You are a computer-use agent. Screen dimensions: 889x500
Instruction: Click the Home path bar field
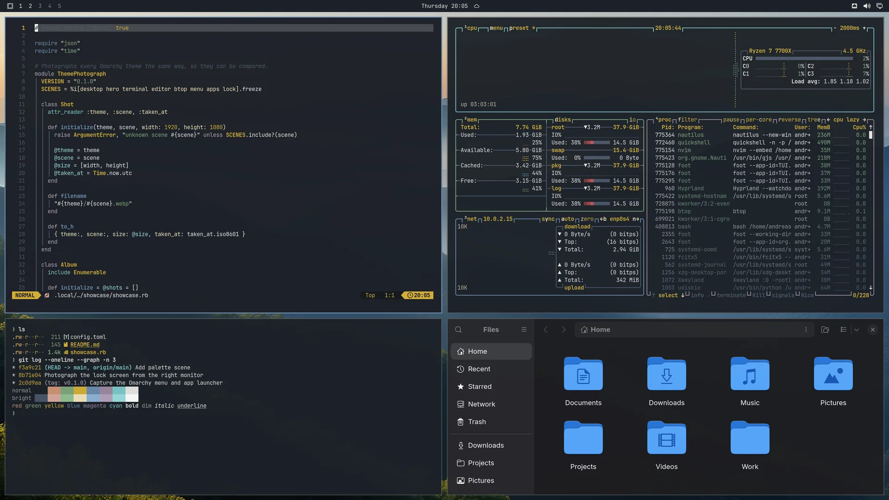pyautogui.click(x=694, y=330)
